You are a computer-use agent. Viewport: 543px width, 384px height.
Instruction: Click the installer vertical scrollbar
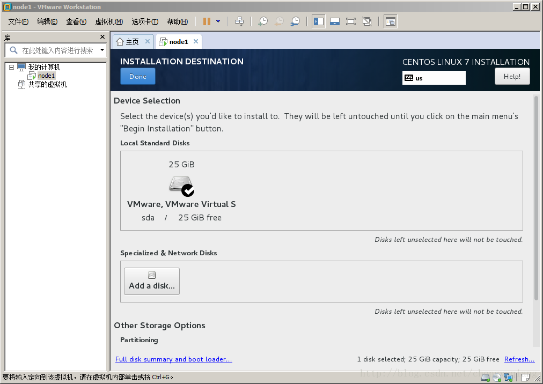coord(536,197)
